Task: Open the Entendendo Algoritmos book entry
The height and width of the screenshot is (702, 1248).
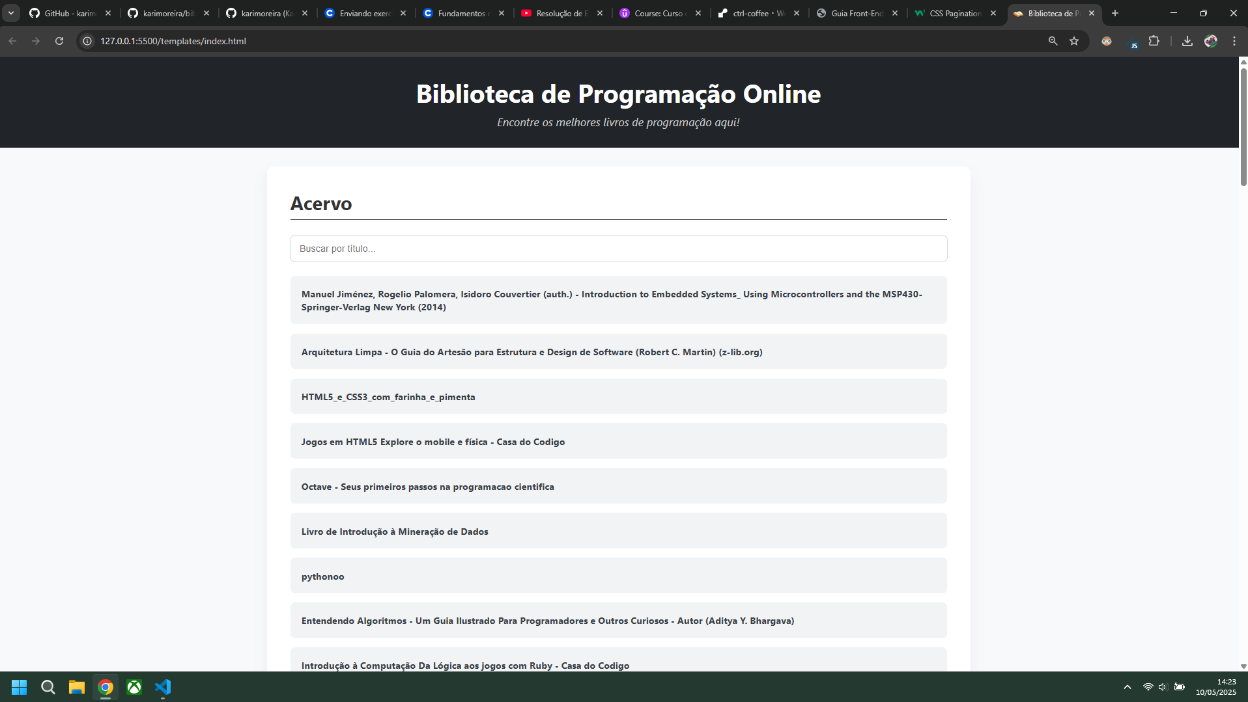Action: (618, 621)
